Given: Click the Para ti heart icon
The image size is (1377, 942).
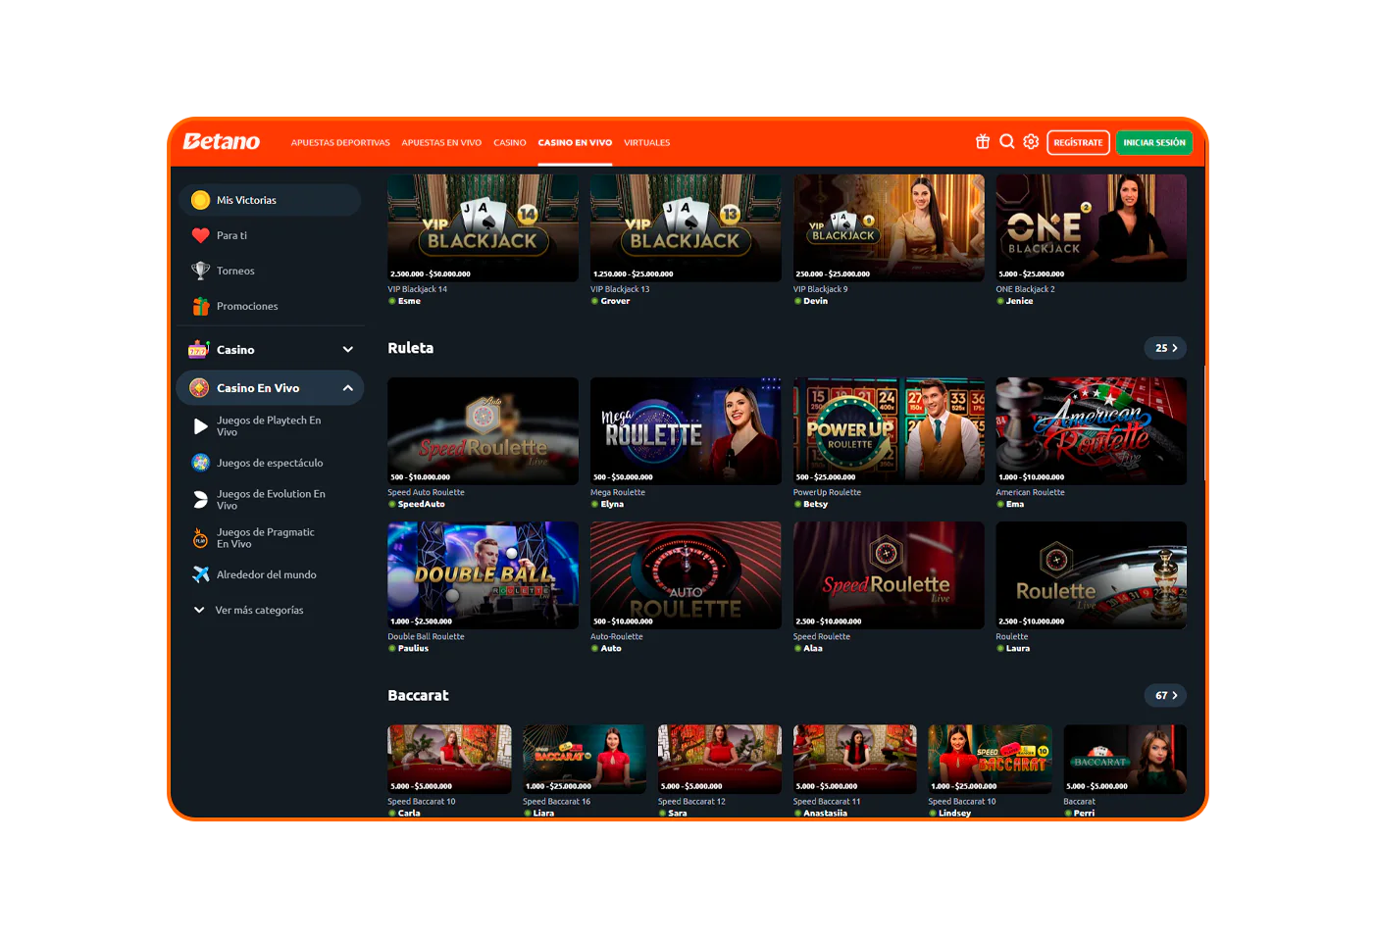Looking at the screenshot, I should (200, 235).
